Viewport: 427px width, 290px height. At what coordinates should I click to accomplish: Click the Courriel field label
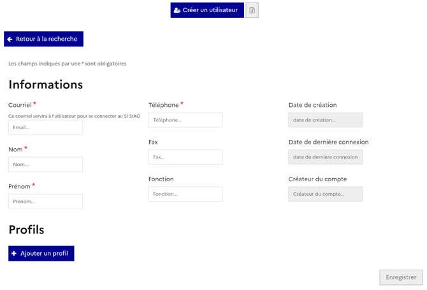pyautogui.click(x=19, y=105)
